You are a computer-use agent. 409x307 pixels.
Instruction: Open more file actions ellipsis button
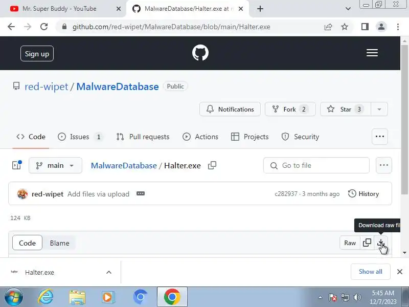click(384, 165)
